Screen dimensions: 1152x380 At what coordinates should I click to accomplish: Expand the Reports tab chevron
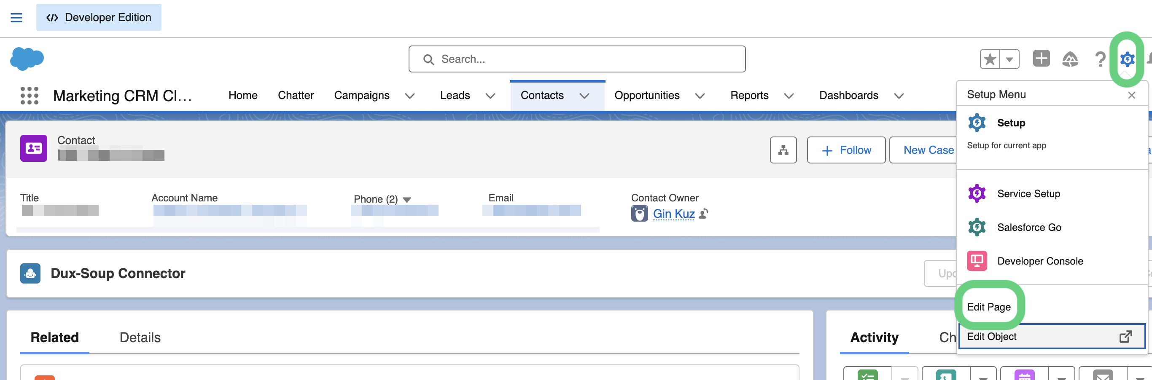click(789, 96)
